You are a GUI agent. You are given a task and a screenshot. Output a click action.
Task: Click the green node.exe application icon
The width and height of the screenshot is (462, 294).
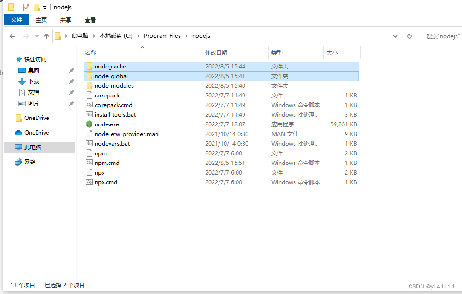click(89, 124)
